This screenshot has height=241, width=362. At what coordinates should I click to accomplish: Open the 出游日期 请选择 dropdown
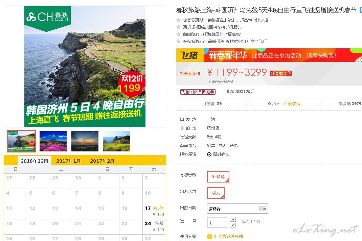[237, 209]
